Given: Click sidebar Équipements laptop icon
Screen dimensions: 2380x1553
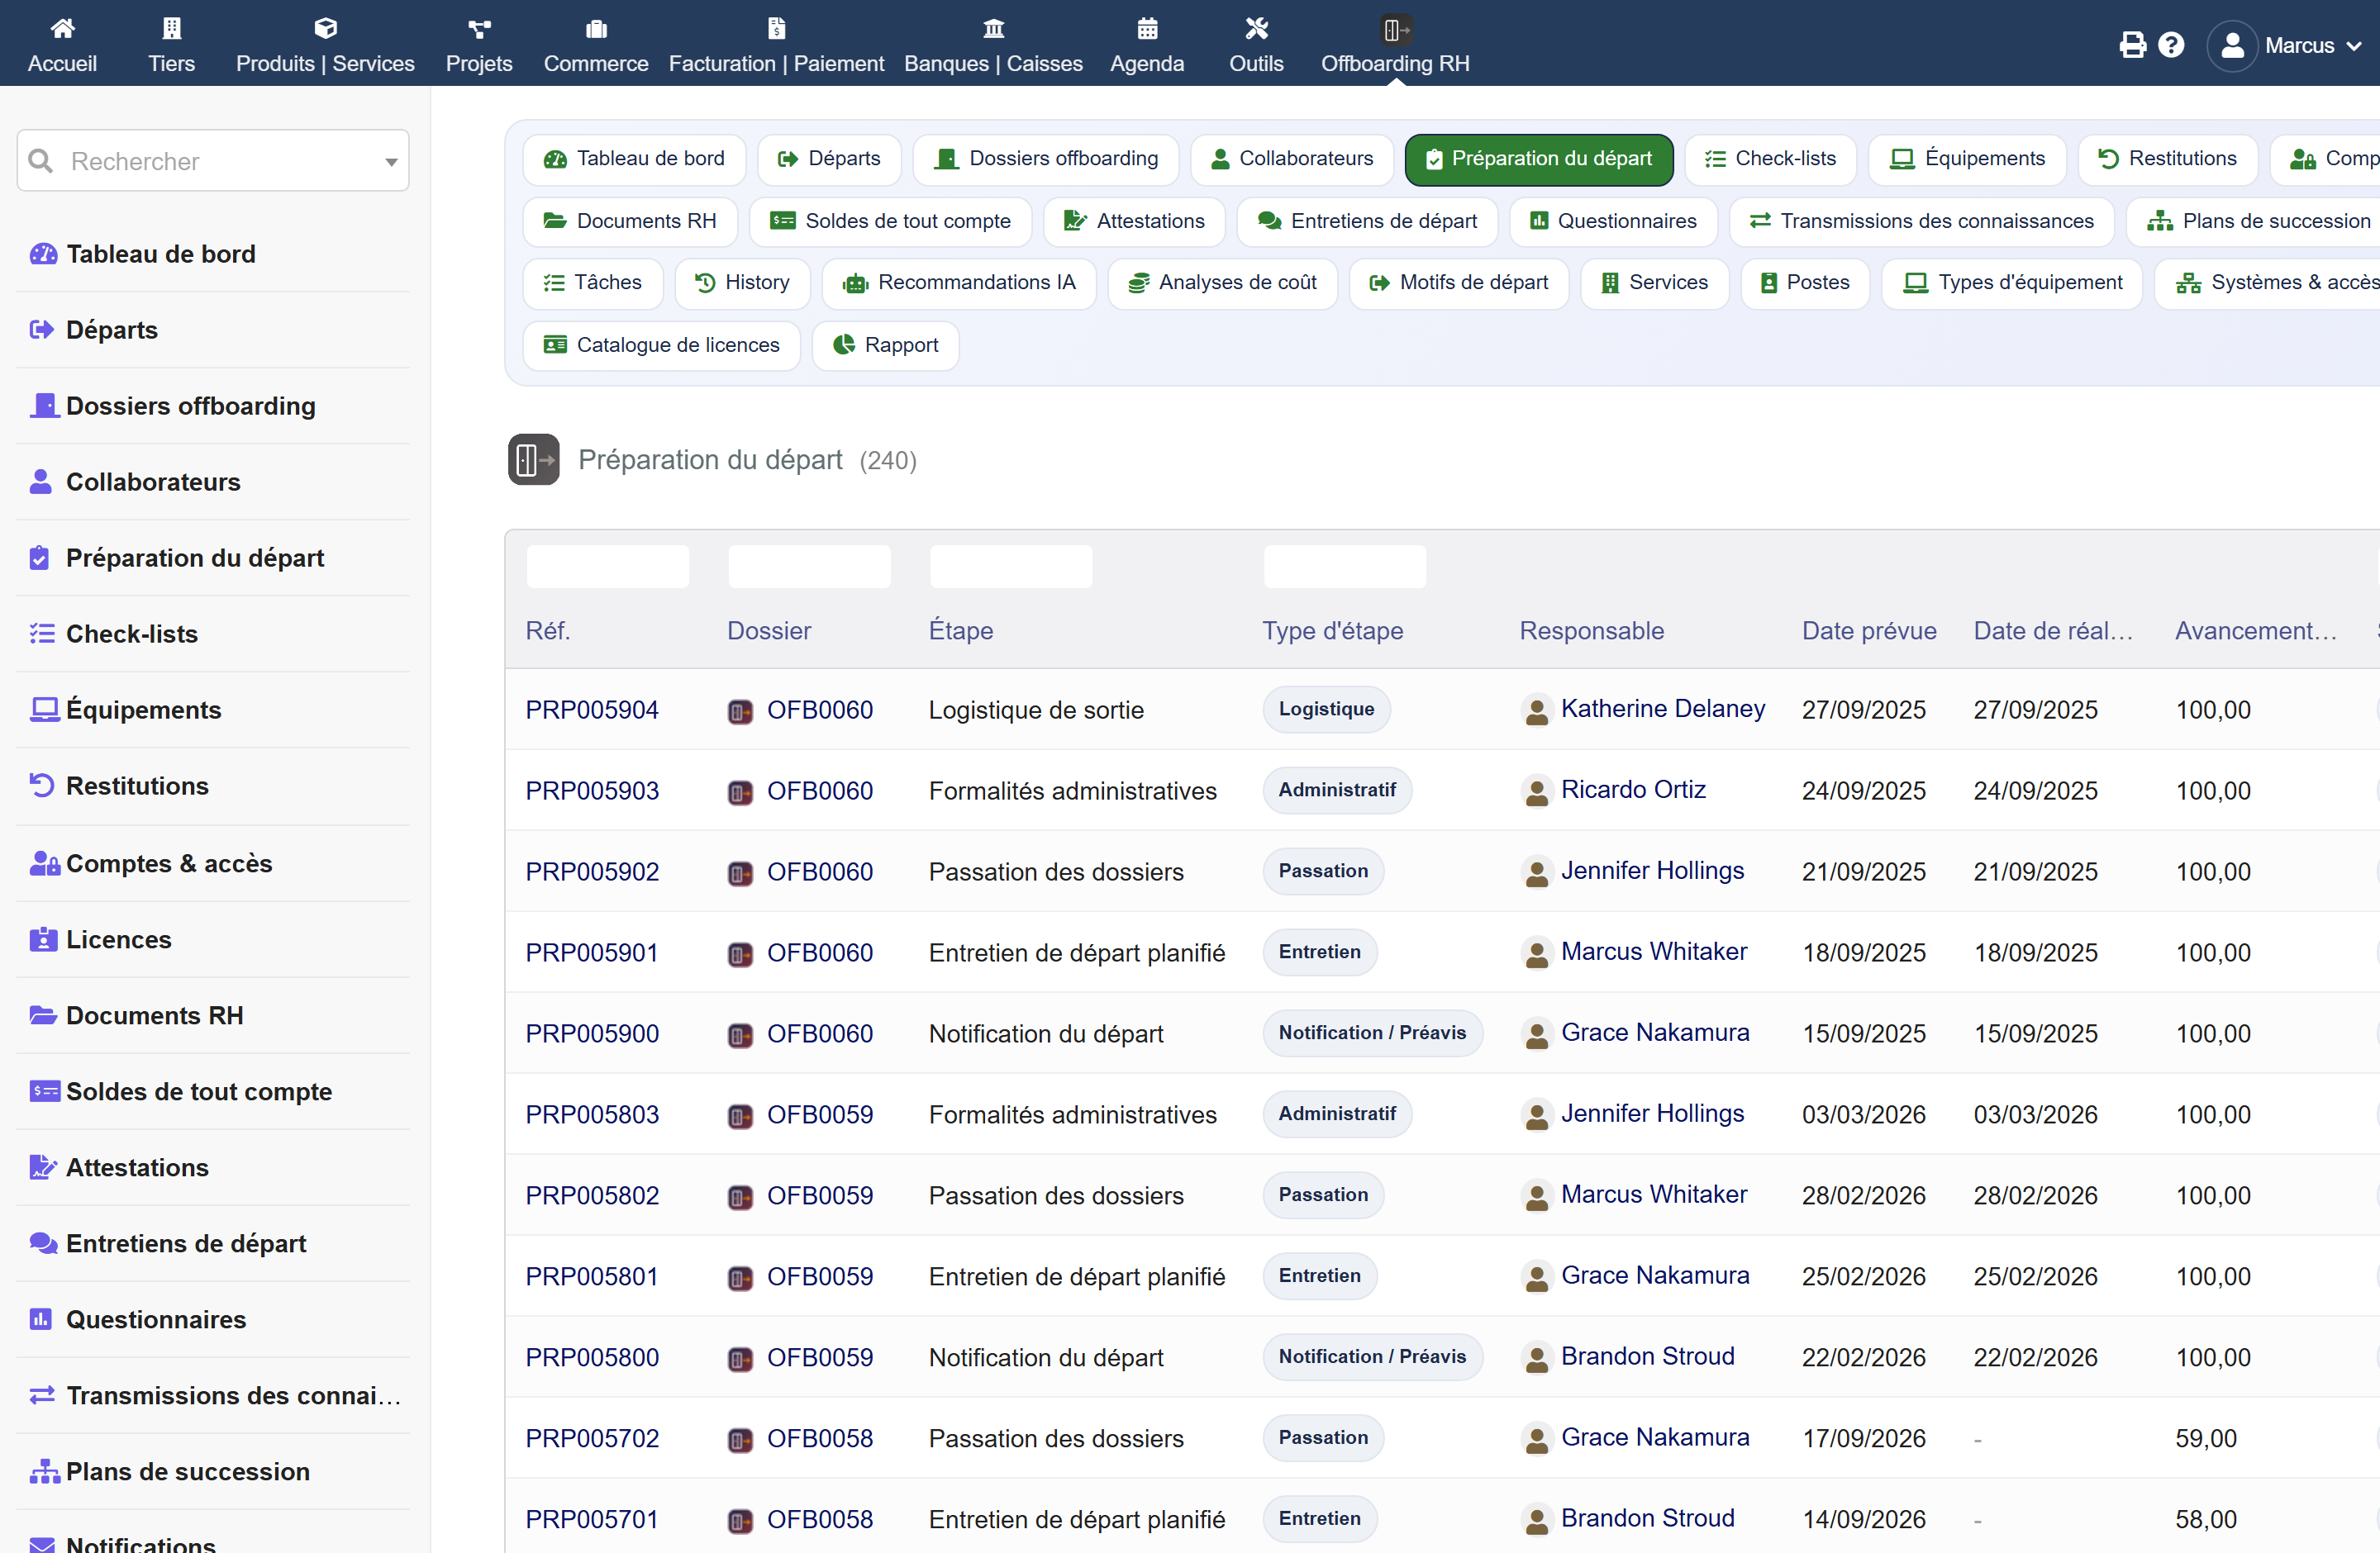Looking at the screenshot, I should click(44, 710).
